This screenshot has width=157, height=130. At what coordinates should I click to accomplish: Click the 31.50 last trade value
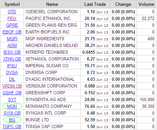pyautogui.click(x=90, y=25)
